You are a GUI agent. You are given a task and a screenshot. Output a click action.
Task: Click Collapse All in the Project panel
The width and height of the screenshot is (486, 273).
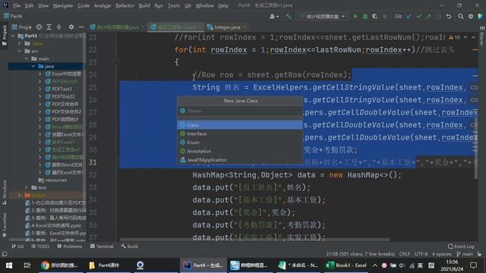59,27
